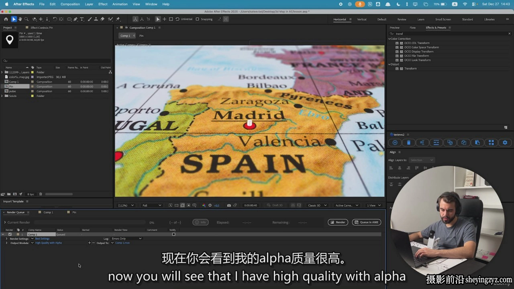Select the Roto Brush tool

pos(110,19)
